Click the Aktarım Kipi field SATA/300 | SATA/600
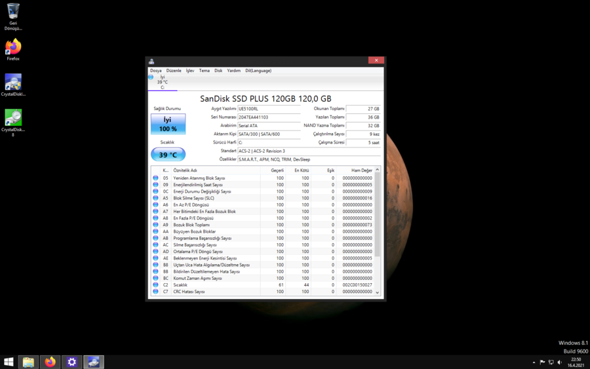 269,134
